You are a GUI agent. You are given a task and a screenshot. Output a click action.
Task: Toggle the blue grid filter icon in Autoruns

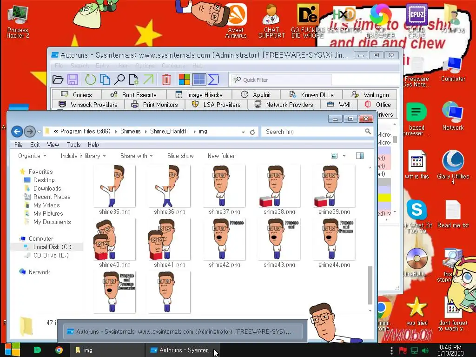pos(199,79)
